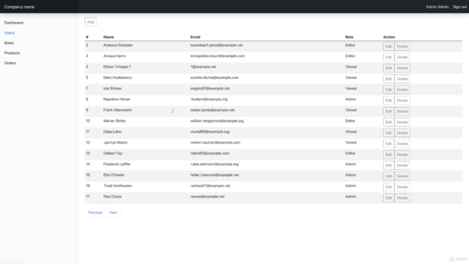Edit user Marian Skiles
This screenshot has height=264, width=469.
[x=388, y=122]
